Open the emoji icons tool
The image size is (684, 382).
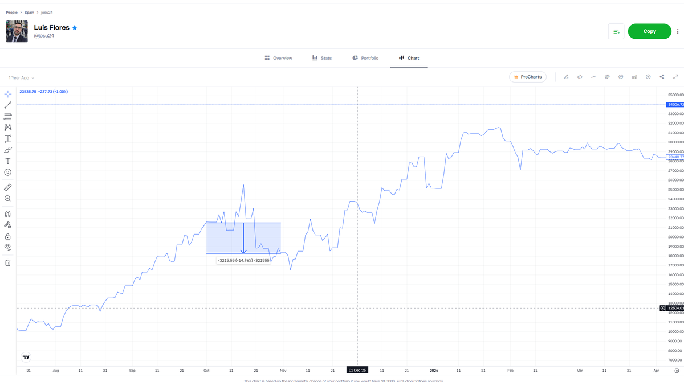click(8, 172)
